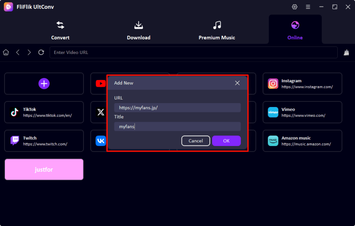Click the Enter Video URL field
The width and height of the screenshot is (355, 226).
(193, 52)
